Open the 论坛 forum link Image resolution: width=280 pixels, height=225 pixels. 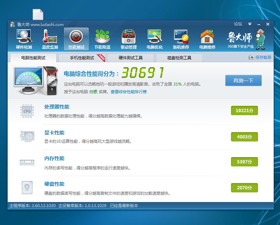click(238, 24)
